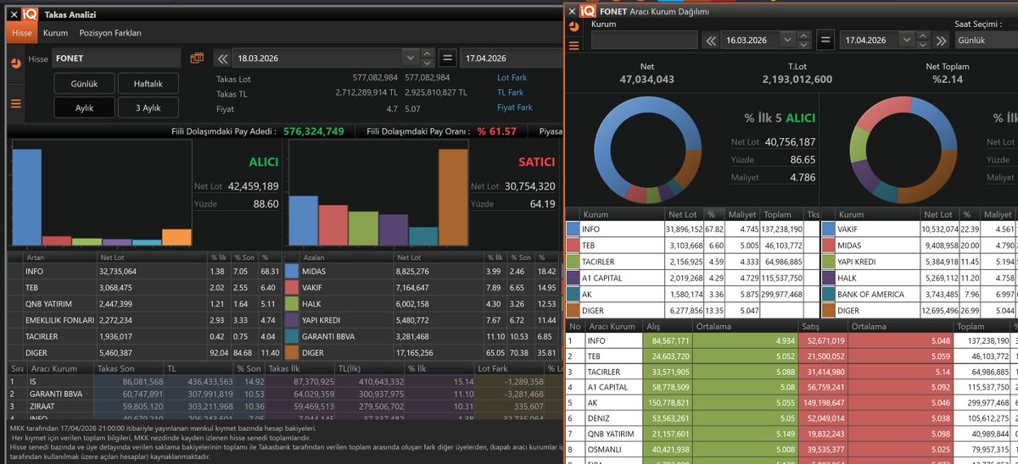Viewport: 1018px width, 464px height.
Task: Jump back date range in Aracı Kurum Dağılımı
Action: coord(709,40)
